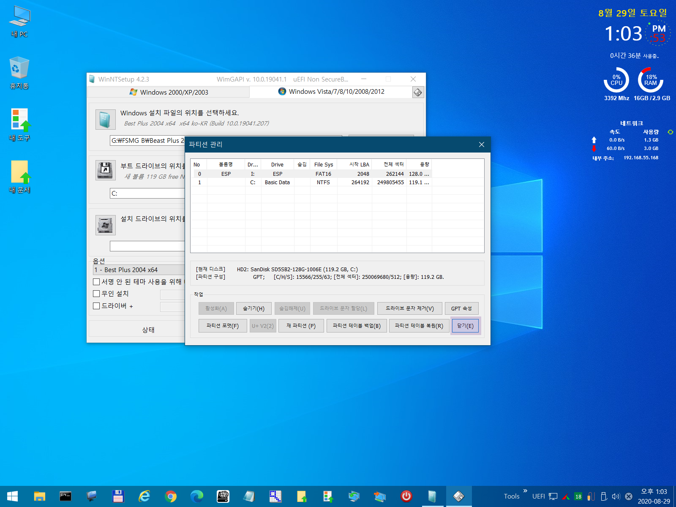676x507 pixels.
Task: Toggle the 서명 안 된 테마 checkbox
Action: pos(96,282)
